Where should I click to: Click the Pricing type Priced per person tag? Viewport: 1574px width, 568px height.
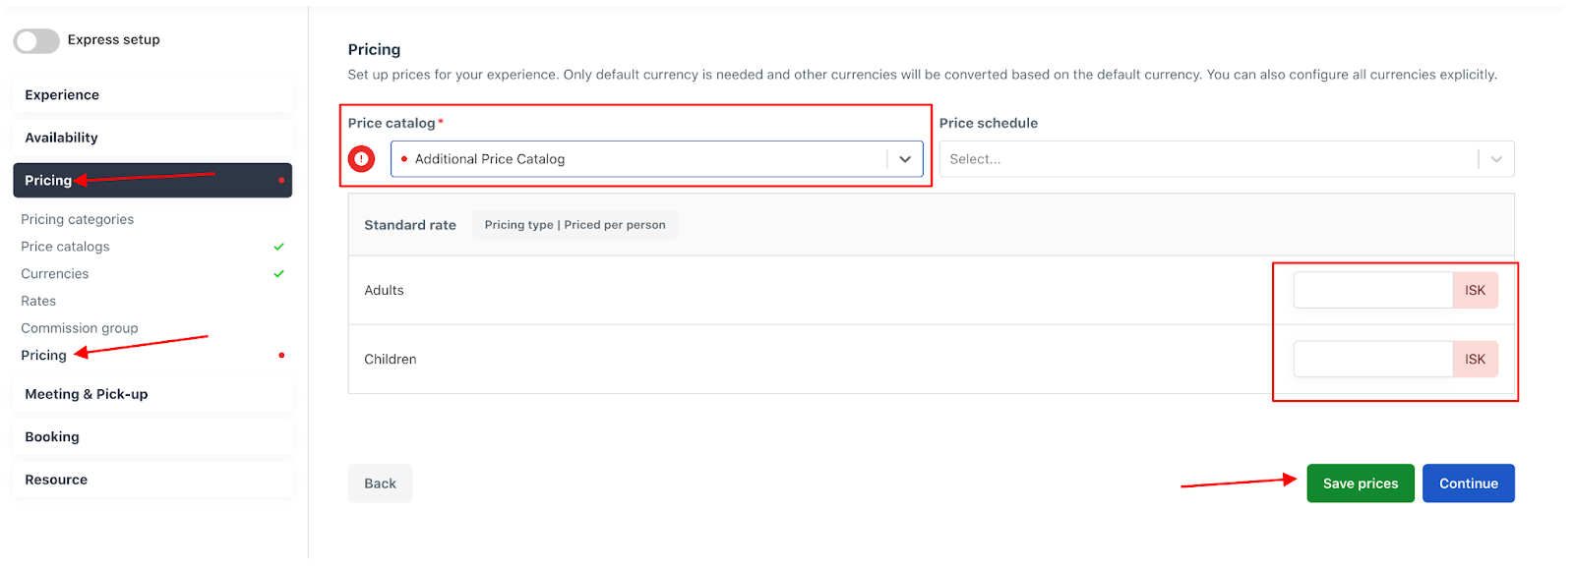point(575,225)
